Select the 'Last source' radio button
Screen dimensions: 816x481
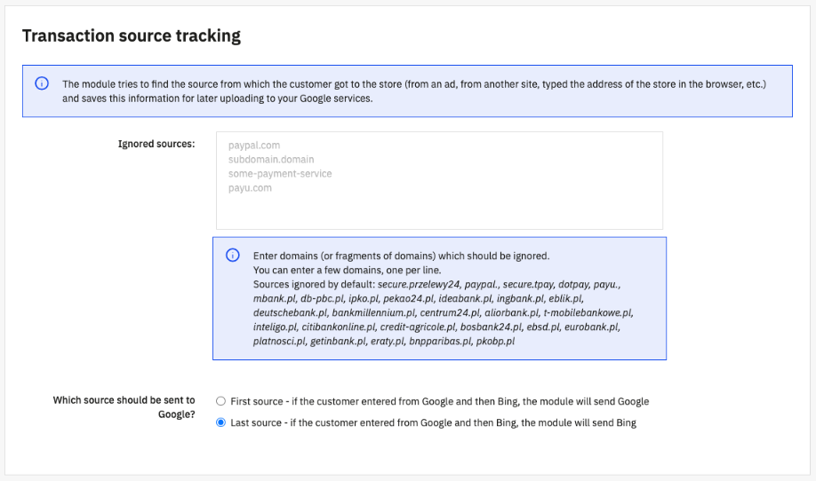point(220,423)
